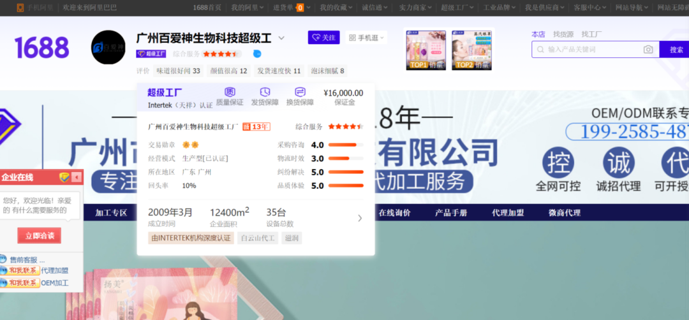Viewport: 689px width, 320px height.
Task: Click the 发货保障 icon
Action: [265, 92]
